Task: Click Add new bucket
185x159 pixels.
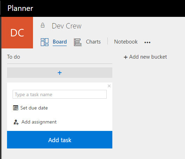Action: [145, 57]
